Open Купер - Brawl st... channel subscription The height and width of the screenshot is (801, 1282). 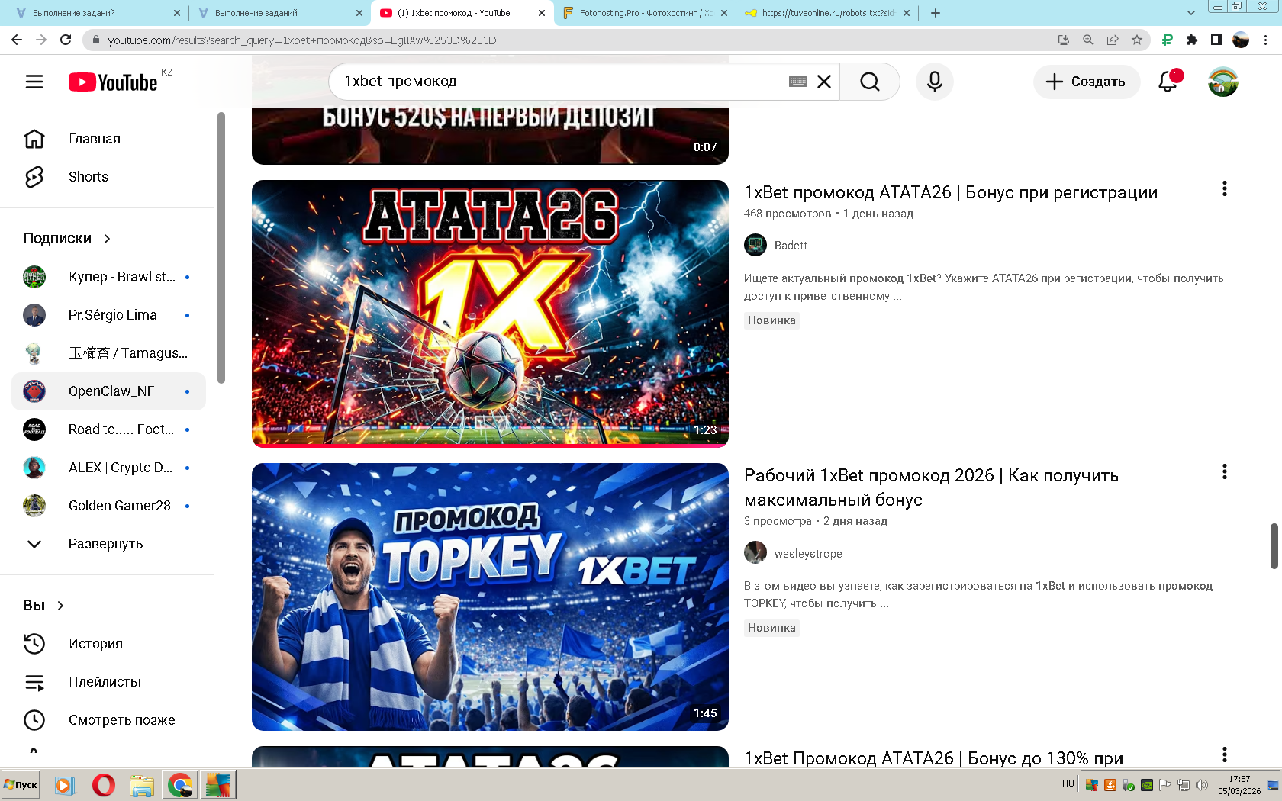[108, 277]
